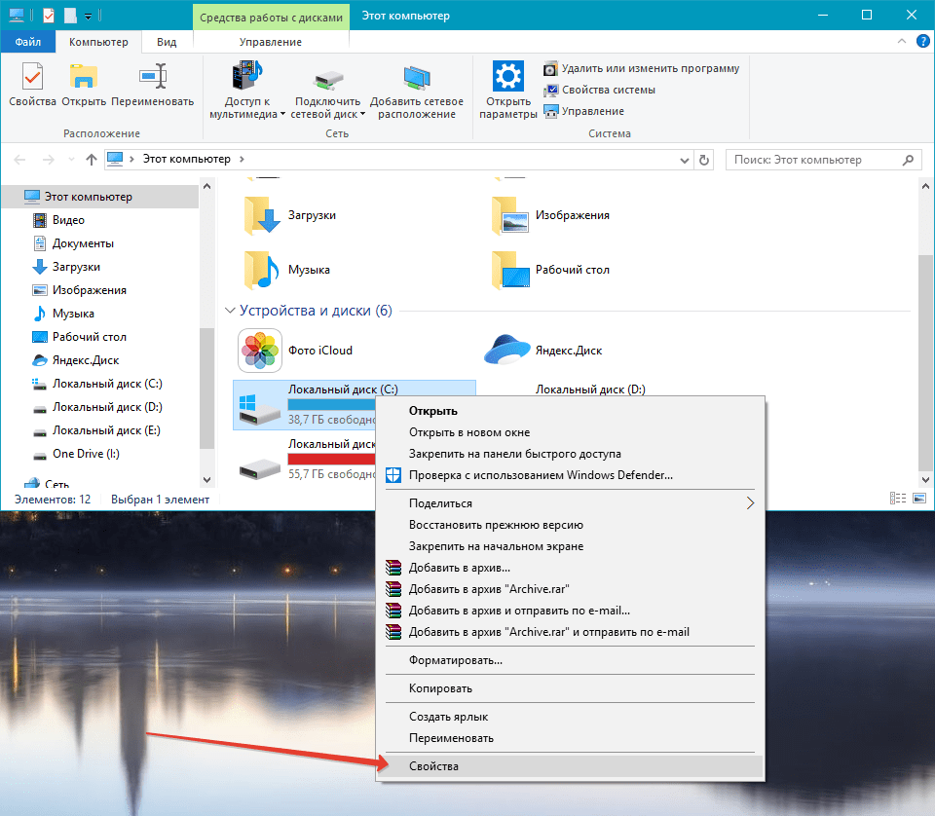Choose Форматировать... from the context menu
This screenshot has height=816, width=935.
(455, 660)
